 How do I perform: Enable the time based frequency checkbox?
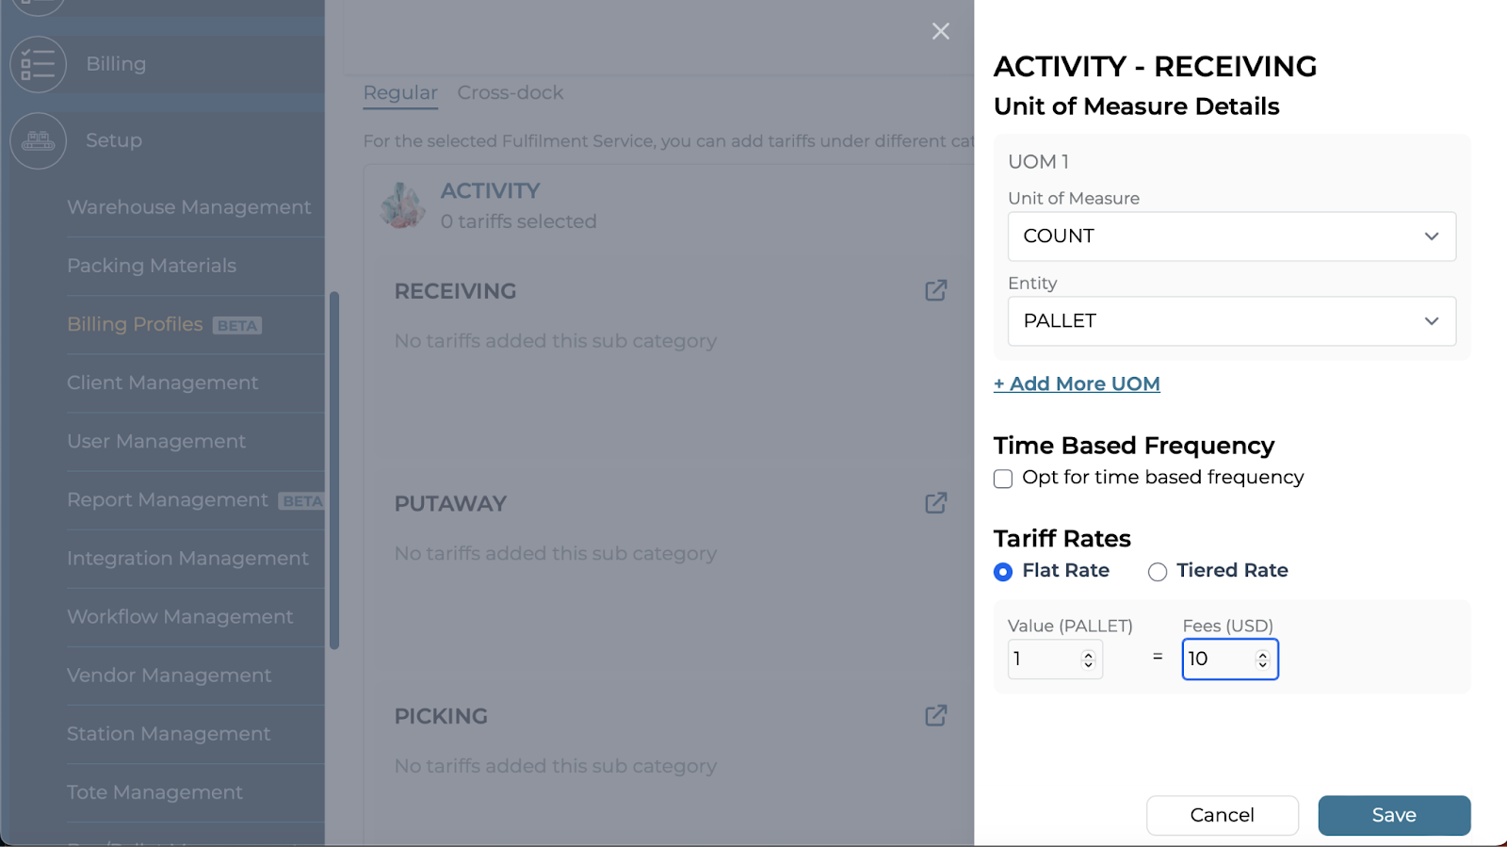(x=1003, y=479)
